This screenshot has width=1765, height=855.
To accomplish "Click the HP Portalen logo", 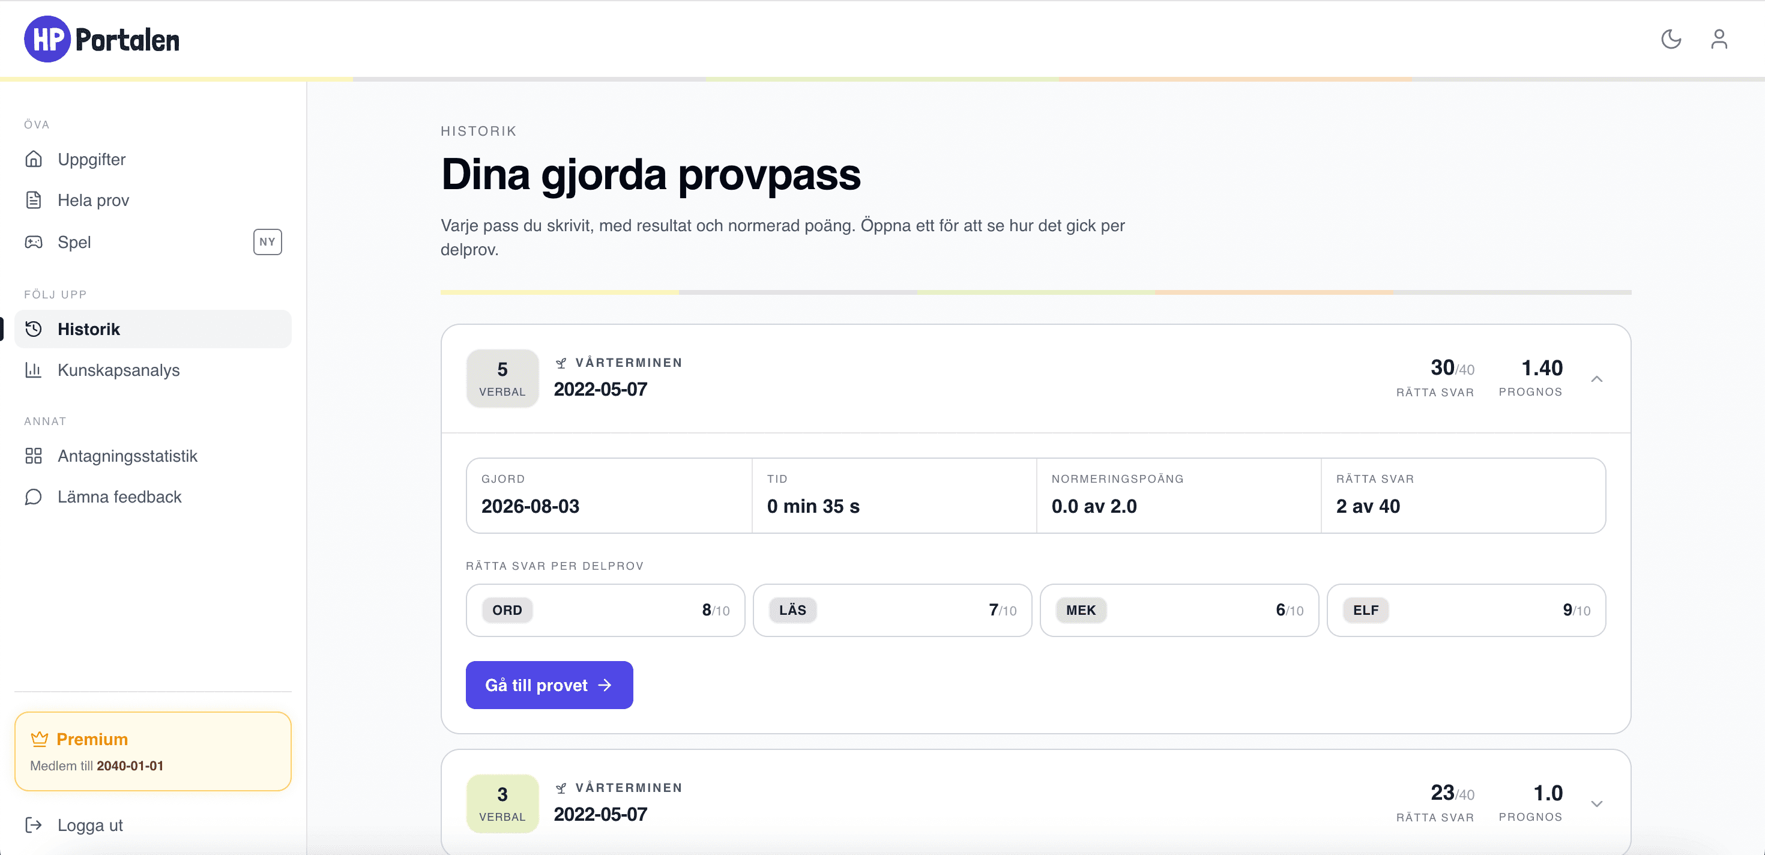I will pos(101,39).
